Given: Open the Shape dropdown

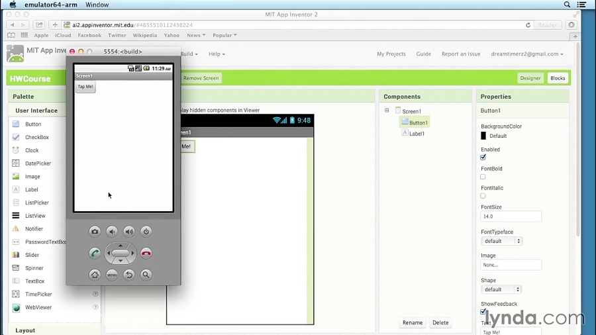Looking at the screenshot, I should click(x=501, y=289).
